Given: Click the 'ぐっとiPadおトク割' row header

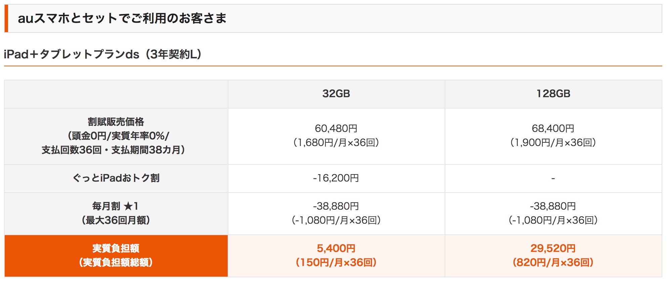Looking at the screenshot, I should pyautogui.click(x=116, y=178).
